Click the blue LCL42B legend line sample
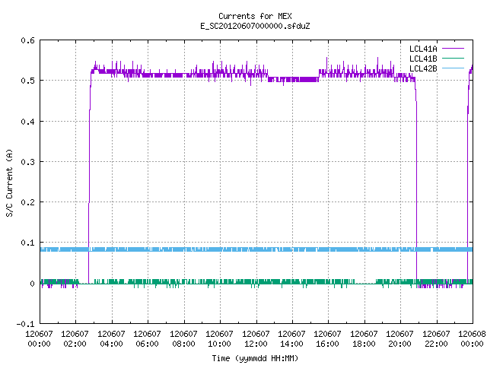The width and height of the screenshot is (487, 365). 453,68
